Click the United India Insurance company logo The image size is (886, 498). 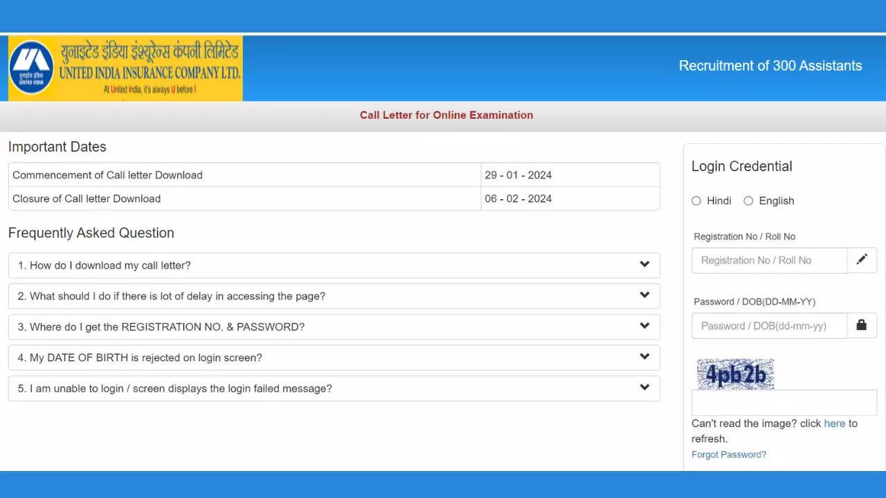pos(125,68)
